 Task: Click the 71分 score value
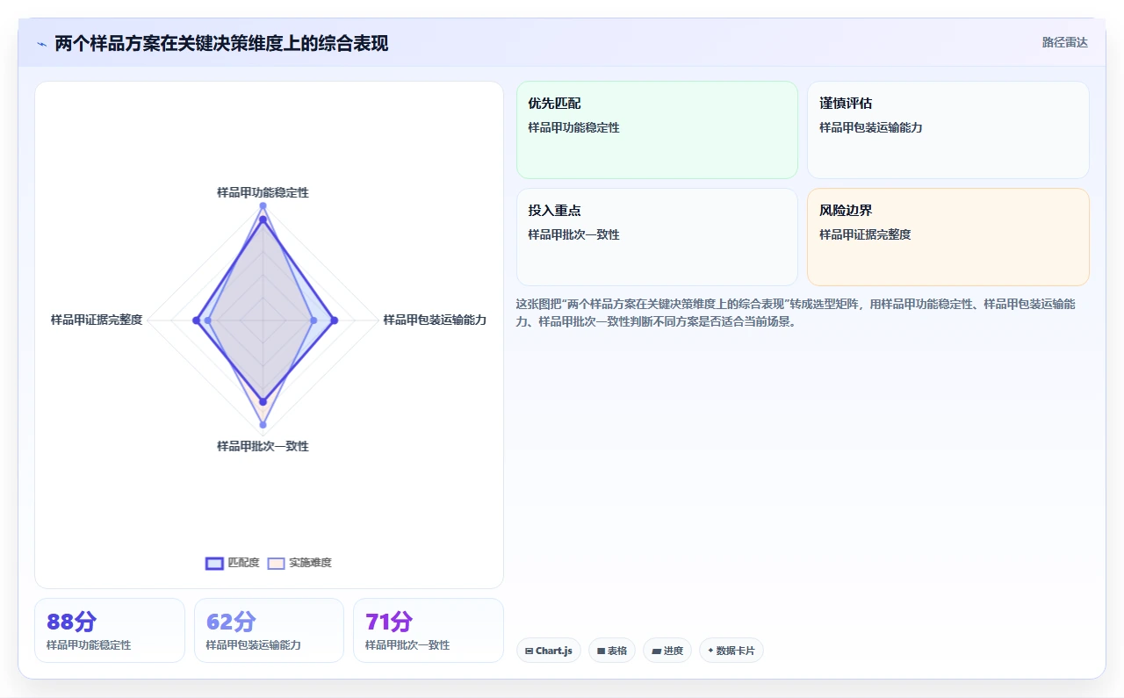point(389,622)
